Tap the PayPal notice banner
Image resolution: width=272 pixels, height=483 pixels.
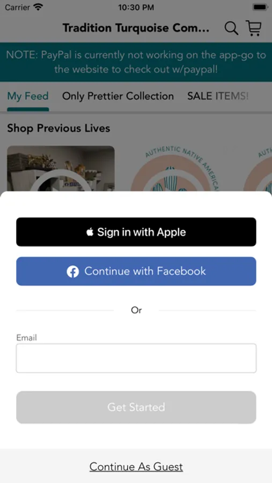(136, 62)
